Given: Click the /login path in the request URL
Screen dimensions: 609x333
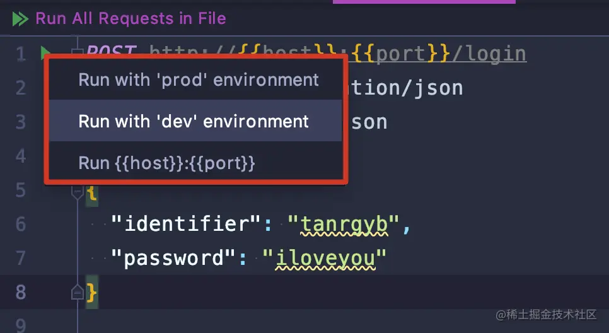Looking at the screenshot, I should coord(489,54).
